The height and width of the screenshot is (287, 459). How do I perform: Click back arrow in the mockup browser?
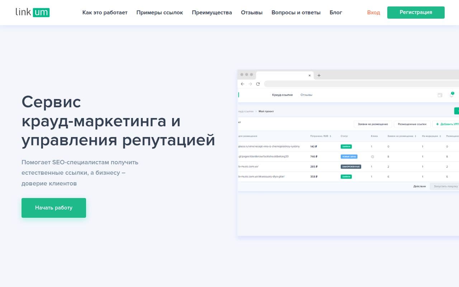(x=242, y=84)
